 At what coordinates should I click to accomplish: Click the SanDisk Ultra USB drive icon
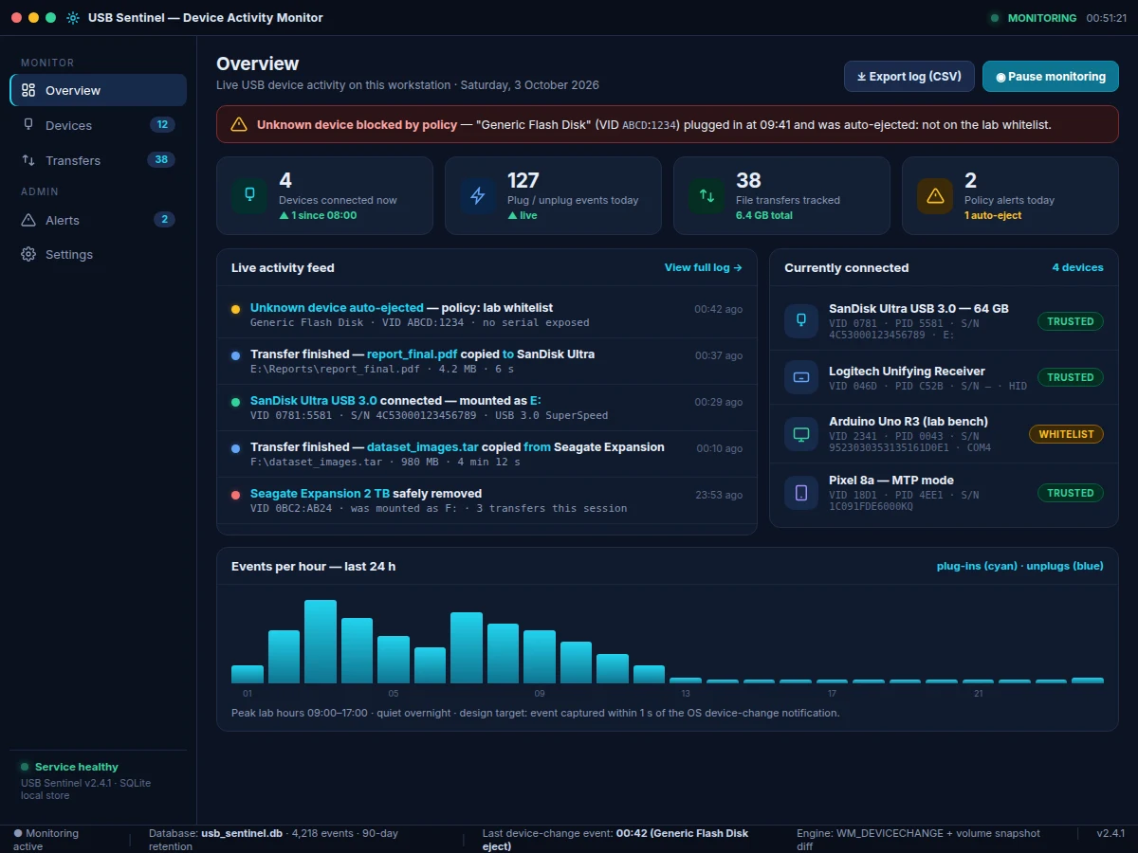801,321
